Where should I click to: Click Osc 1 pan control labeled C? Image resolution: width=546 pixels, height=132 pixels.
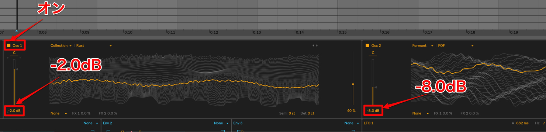[14, 53]
